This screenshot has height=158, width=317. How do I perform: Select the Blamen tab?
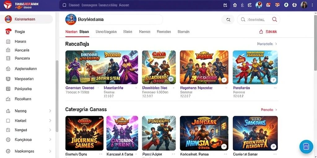[183, 32]
